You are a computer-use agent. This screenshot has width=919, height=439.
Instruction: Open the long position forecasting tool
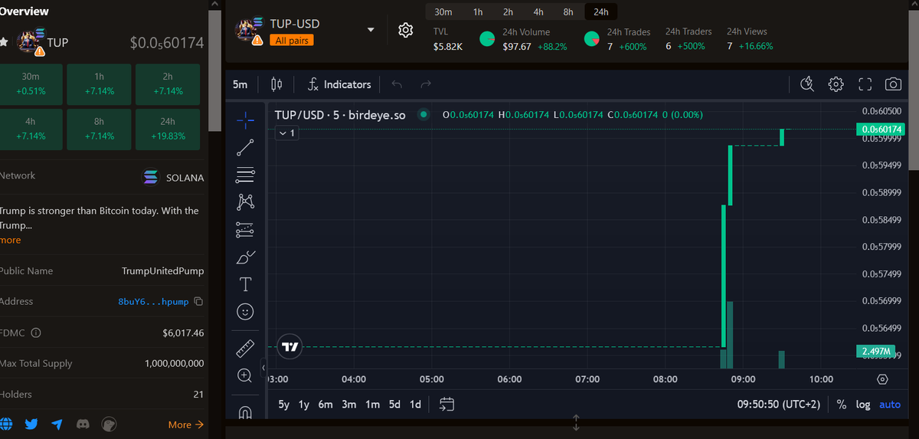coord(245,229)
